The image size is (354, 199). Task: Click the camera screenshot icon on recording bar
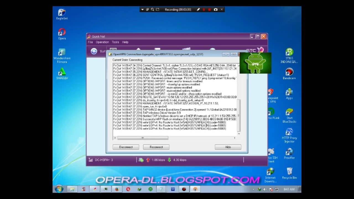click(215, 9)
